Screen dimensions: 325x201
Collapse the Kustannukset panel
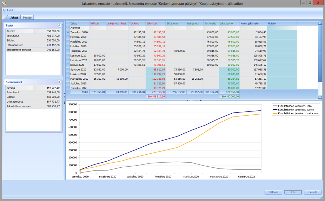[59, 82]
